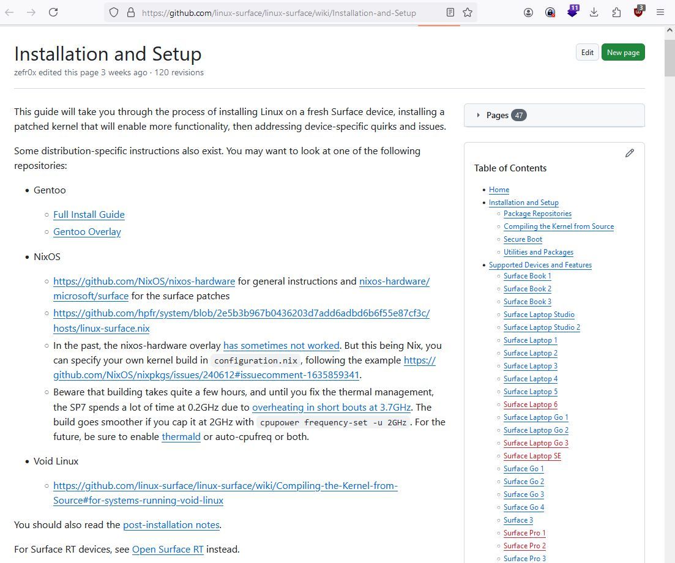The image size is (675, 563).
Task: Open the tracking protection shield icon
Action: [x=114, y=12]
